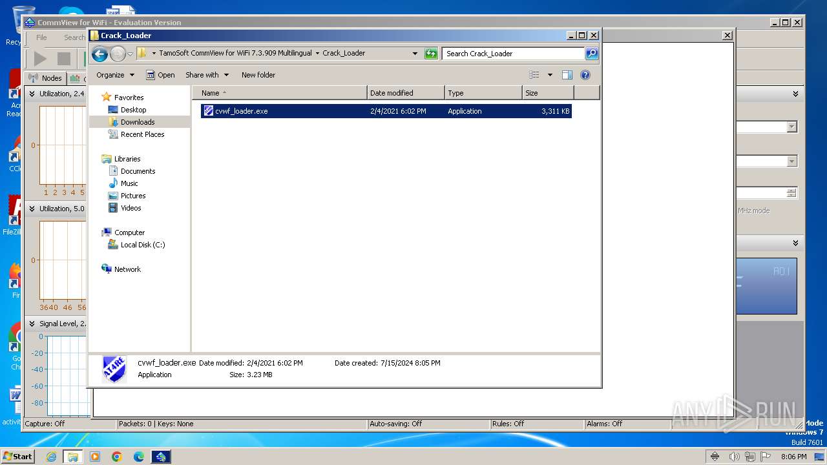Select Network in navigation pane
This screenshot has width=827, height=465.
[x=127, y=269]
